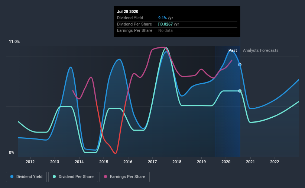Viewport: 305px width, 188px height.
Task: Select the 2012 x-axis label
Action: (x=30, y=162)
